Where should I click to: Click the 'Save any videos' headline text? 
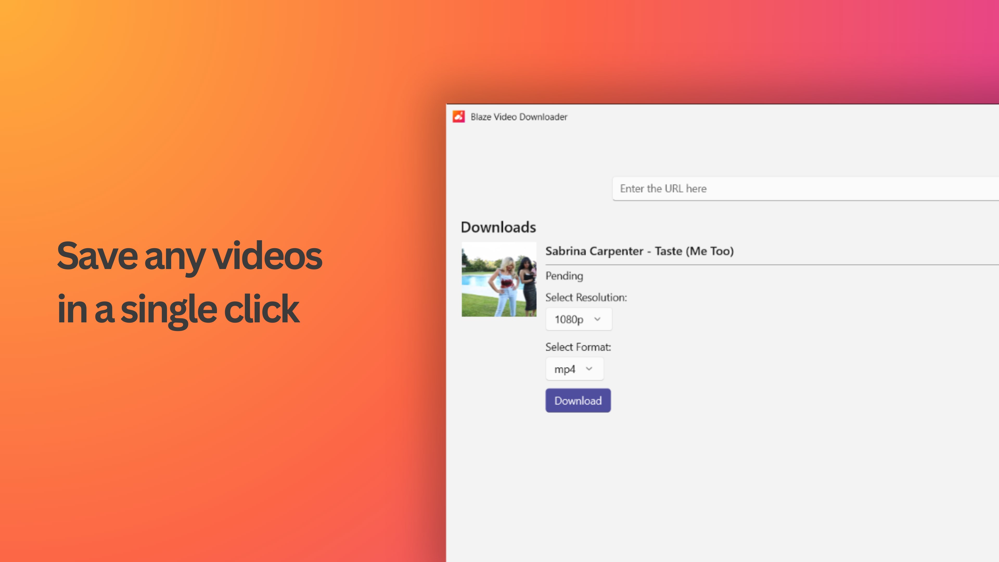click(189, 256)
